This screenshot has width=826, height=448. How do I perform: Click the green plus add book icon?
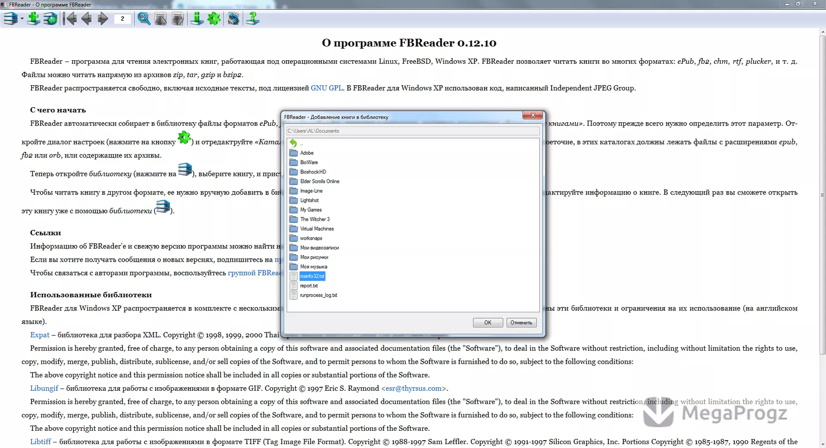pos(34,19)
